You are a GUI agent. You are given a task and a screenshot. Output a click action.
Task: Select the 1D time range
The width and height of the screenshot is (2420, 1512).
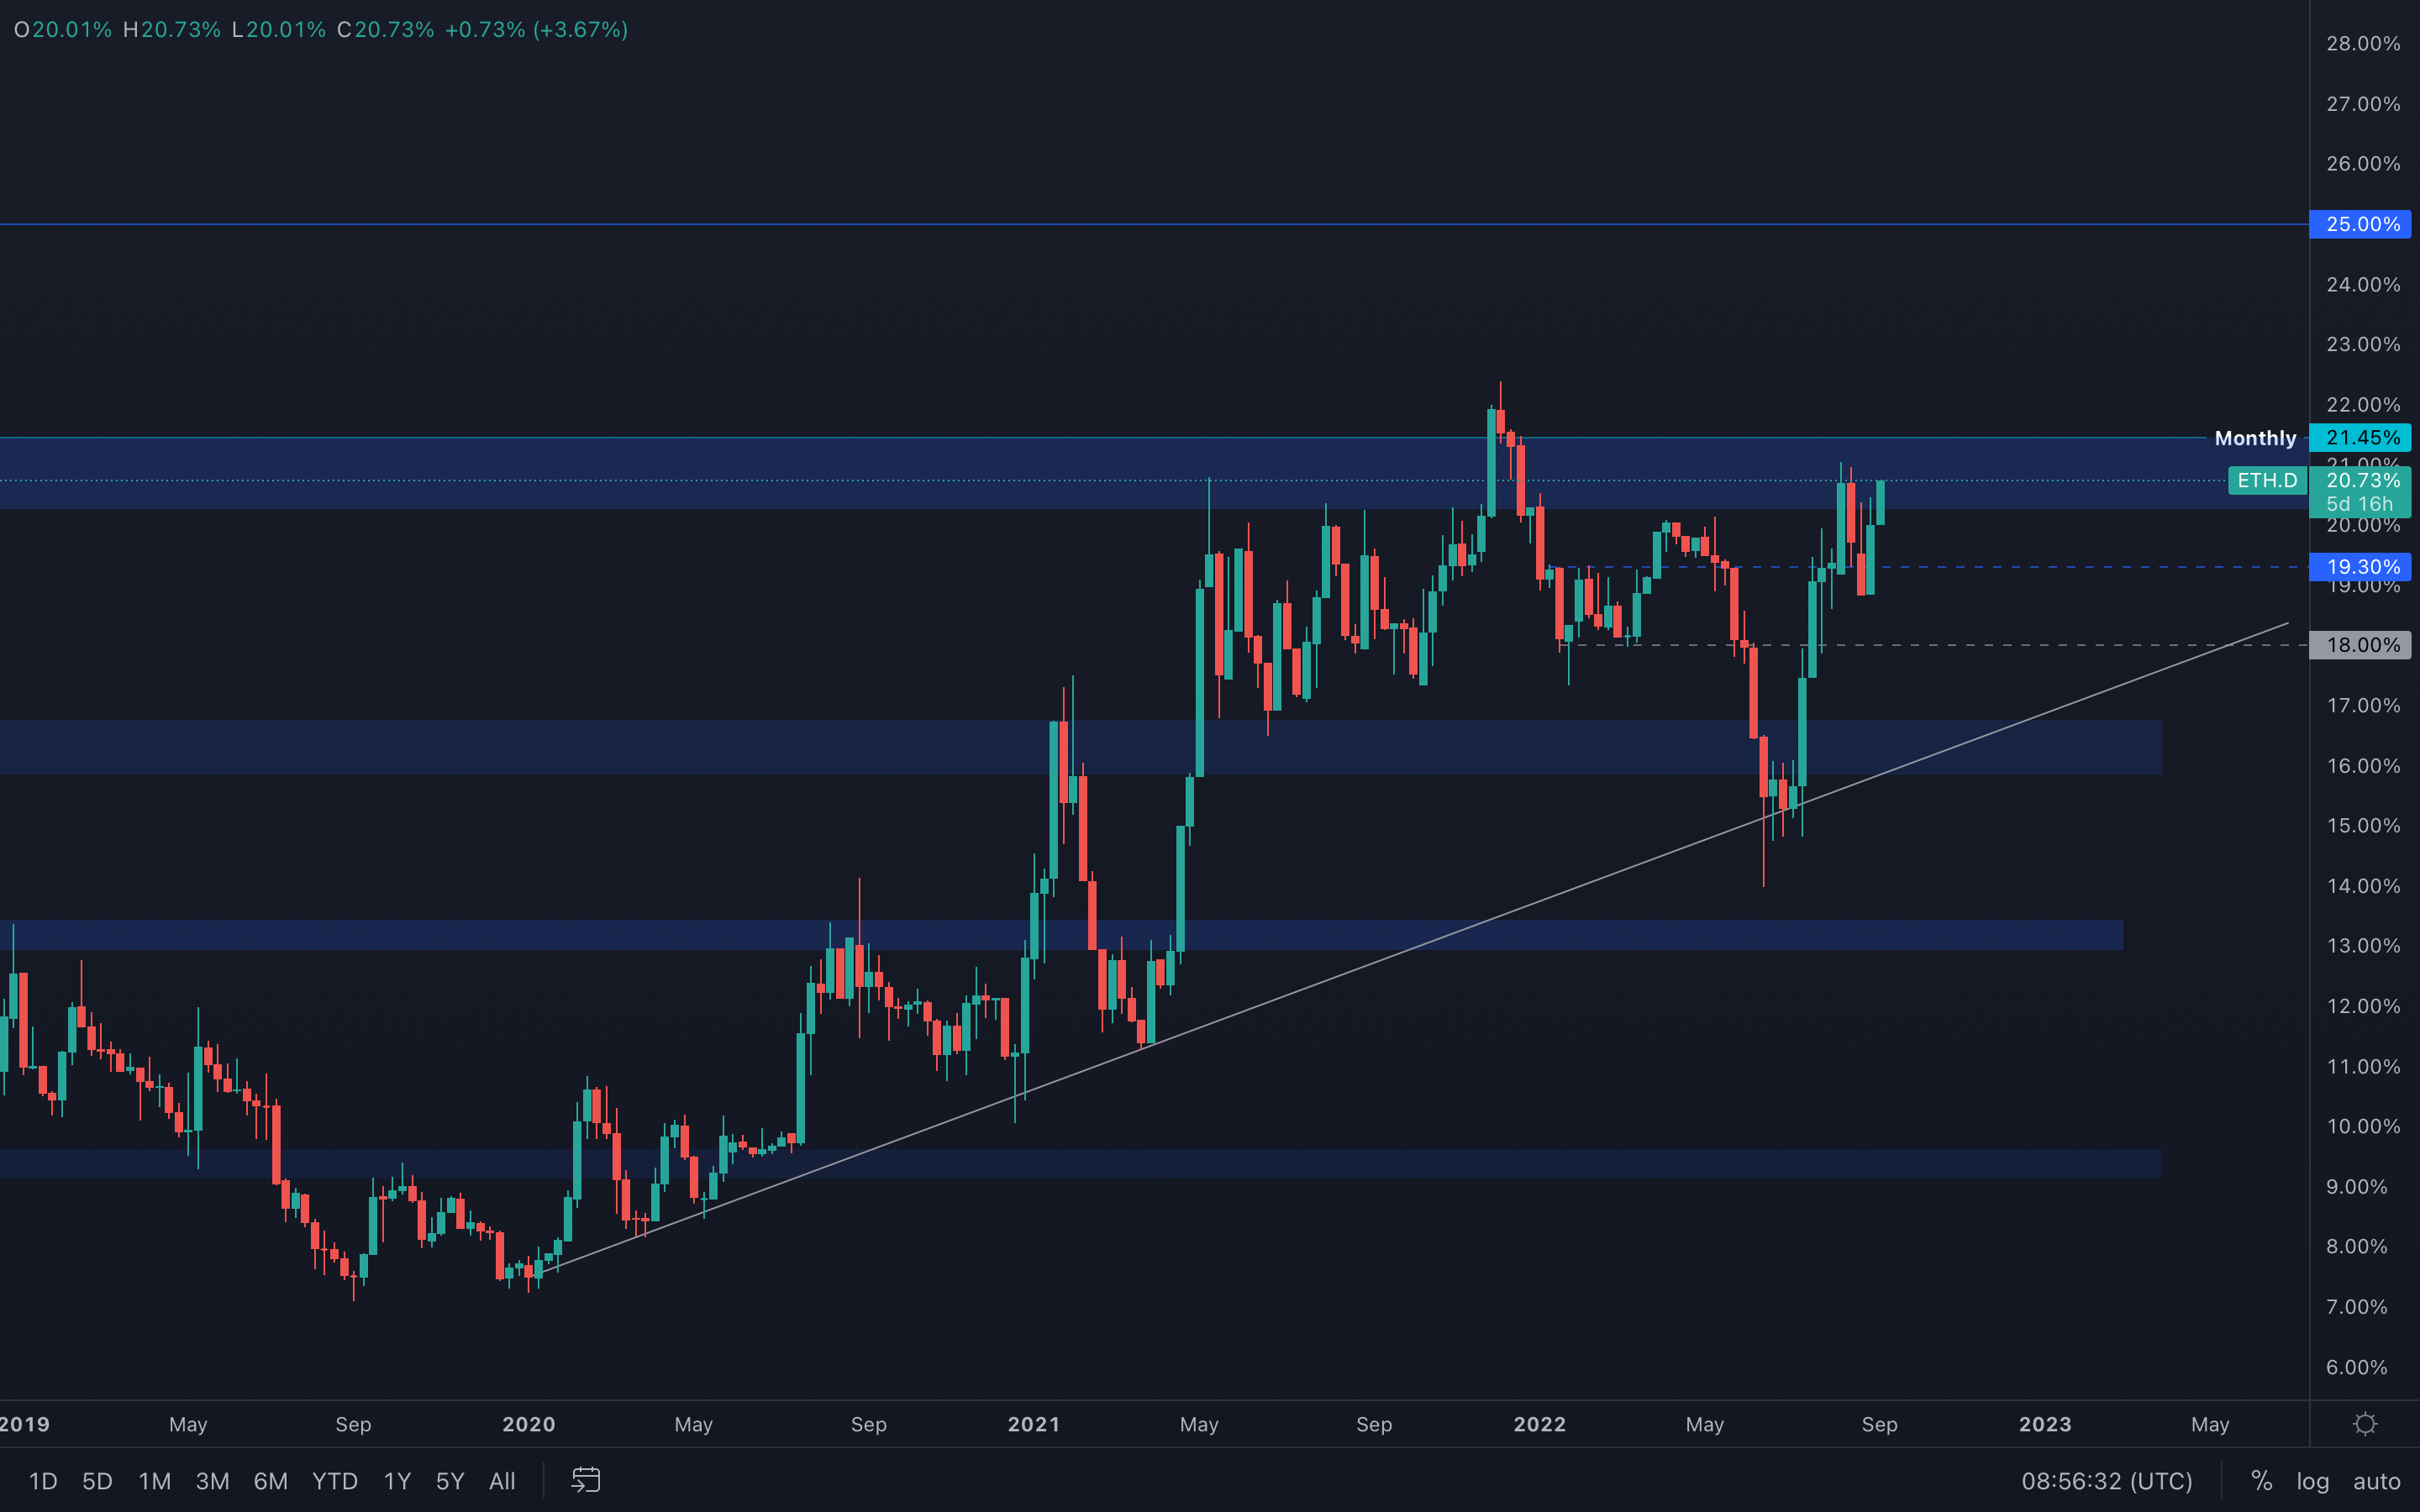43,1481
